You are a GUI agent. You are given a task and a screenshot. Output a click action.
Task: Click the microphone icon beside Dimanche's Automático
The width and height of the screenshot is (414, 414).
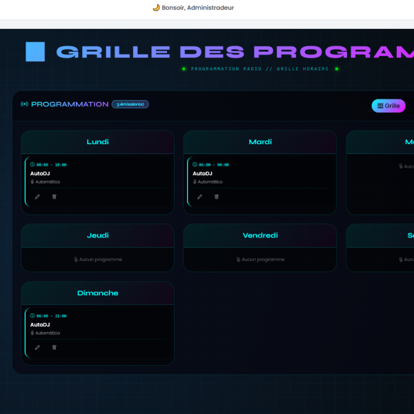[32, 333]
